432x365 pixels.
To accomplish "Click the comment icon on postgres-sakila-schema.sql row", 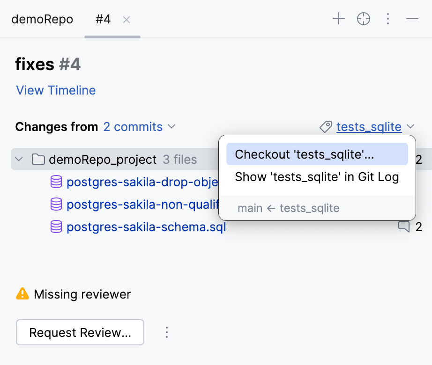I will point(403,227).
